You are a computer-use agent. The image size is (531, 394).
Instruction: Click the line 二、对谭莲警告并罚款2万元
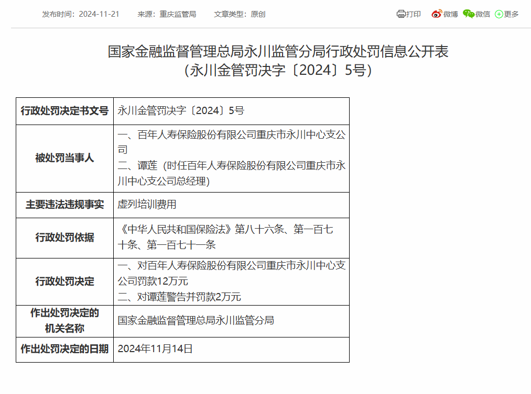[x=179, y=297]
